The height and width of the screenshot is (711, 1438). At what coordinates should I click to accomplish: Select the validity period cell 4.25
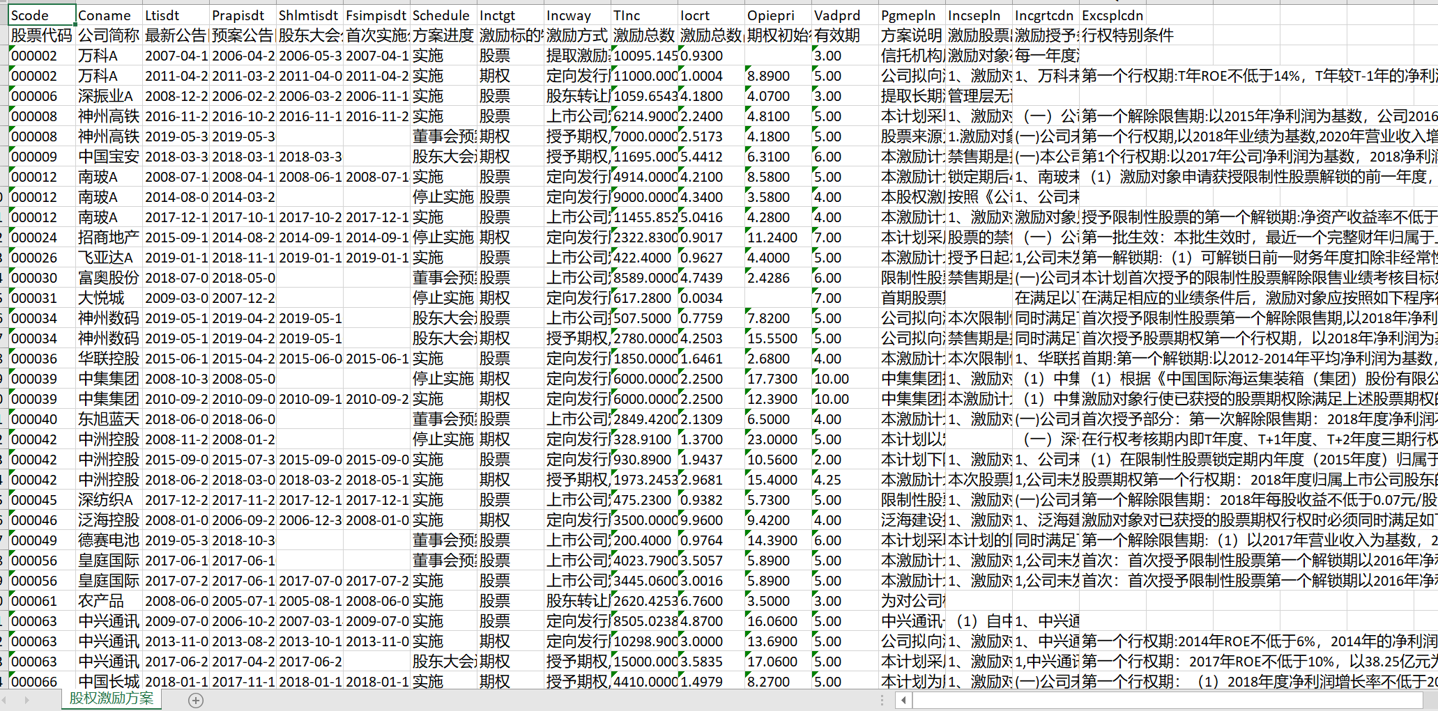pyautogui.click(x=845, y=480)
